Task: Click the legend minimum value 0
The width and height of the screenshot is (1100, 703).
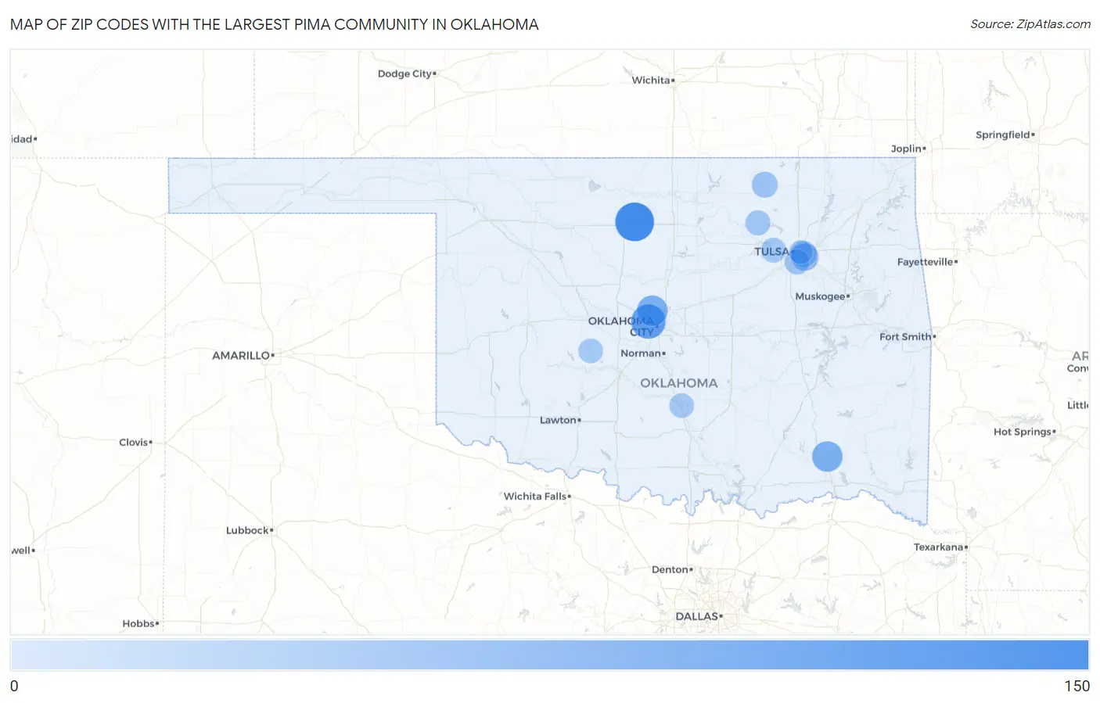Action: pos(14,686)
